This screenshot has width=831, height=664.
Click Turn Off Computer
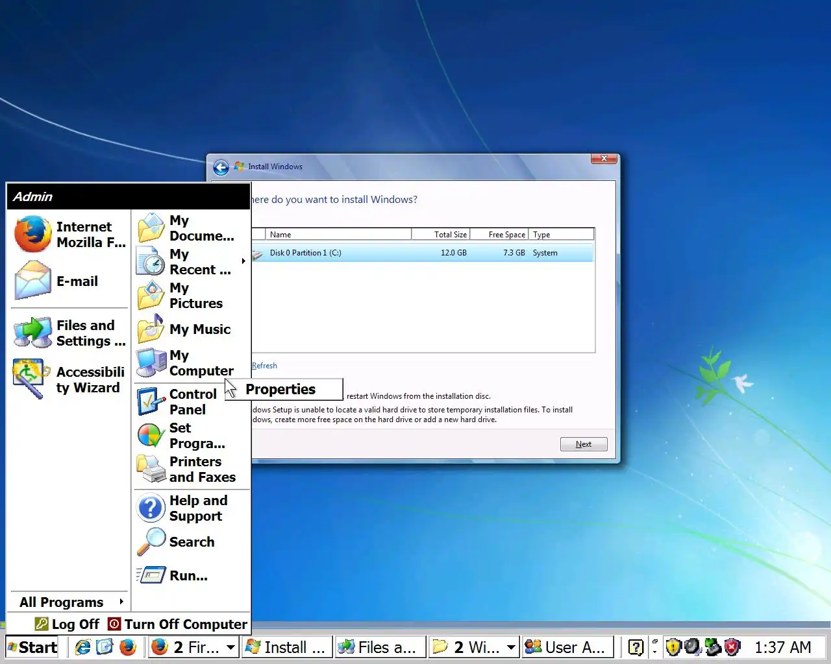pyautogui.click(x=178, y=624)
